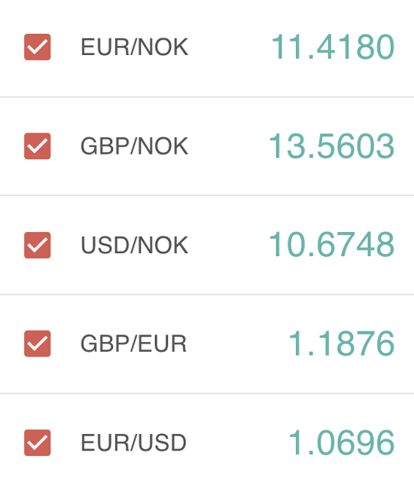
Task: Untick the EUR/USD checkbox
Action: (x=38, y=442)
